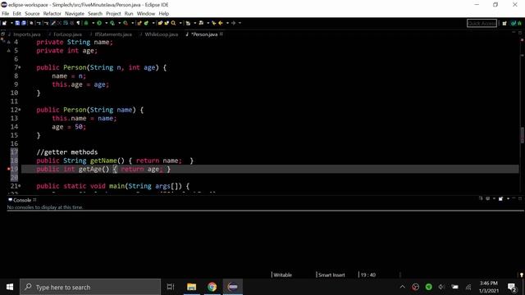The width and height of the screenshot is (525, 295).
Task: Click the Quick Access search field
Action: pos(482,23)
